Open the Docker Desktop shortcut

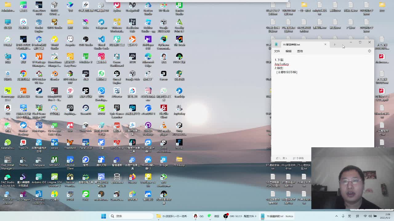23,129
